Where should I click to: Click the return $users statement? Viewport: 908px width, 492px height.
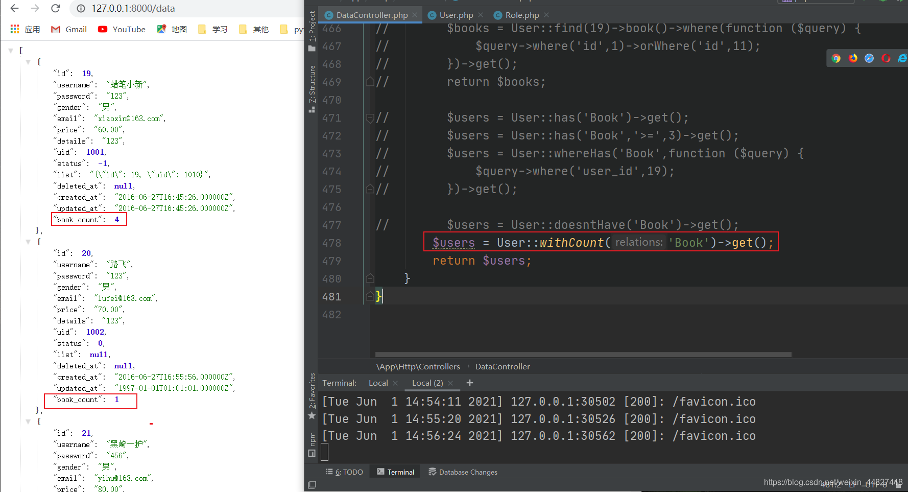tap(482, 261)
